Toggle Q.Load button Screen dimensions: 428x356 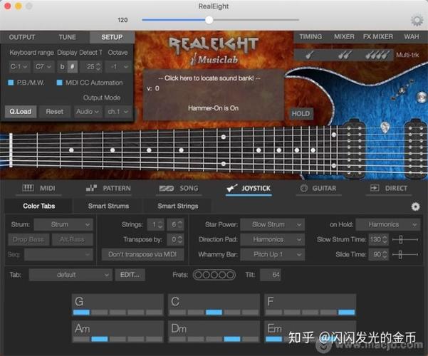(21, 111)
